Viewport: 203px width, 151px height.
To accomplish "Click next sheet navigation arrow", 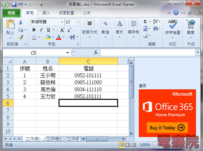I will pyautogui.click(x=14, y=139).
